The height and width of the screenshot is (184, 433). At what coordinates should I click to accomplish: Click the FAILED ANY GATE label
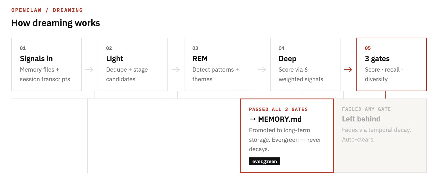click(x=366, y=109)
